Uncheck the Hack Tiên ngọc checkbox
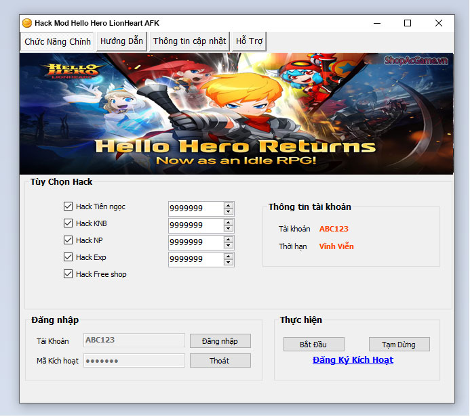This screenshot has width=470, height=417. [68, 206]
